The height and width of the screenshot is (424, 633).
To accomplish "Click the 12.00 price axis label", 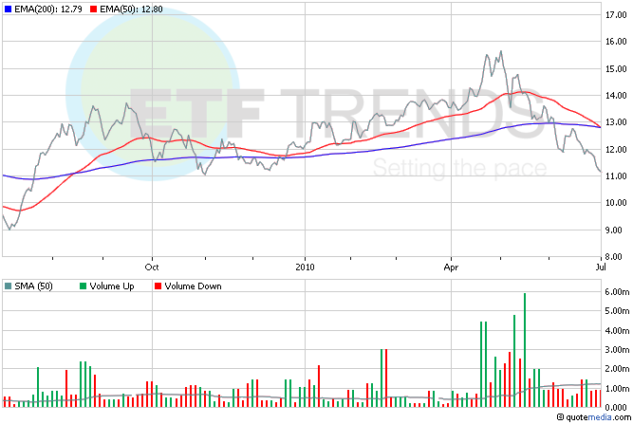I will click(x=616, y=149).
